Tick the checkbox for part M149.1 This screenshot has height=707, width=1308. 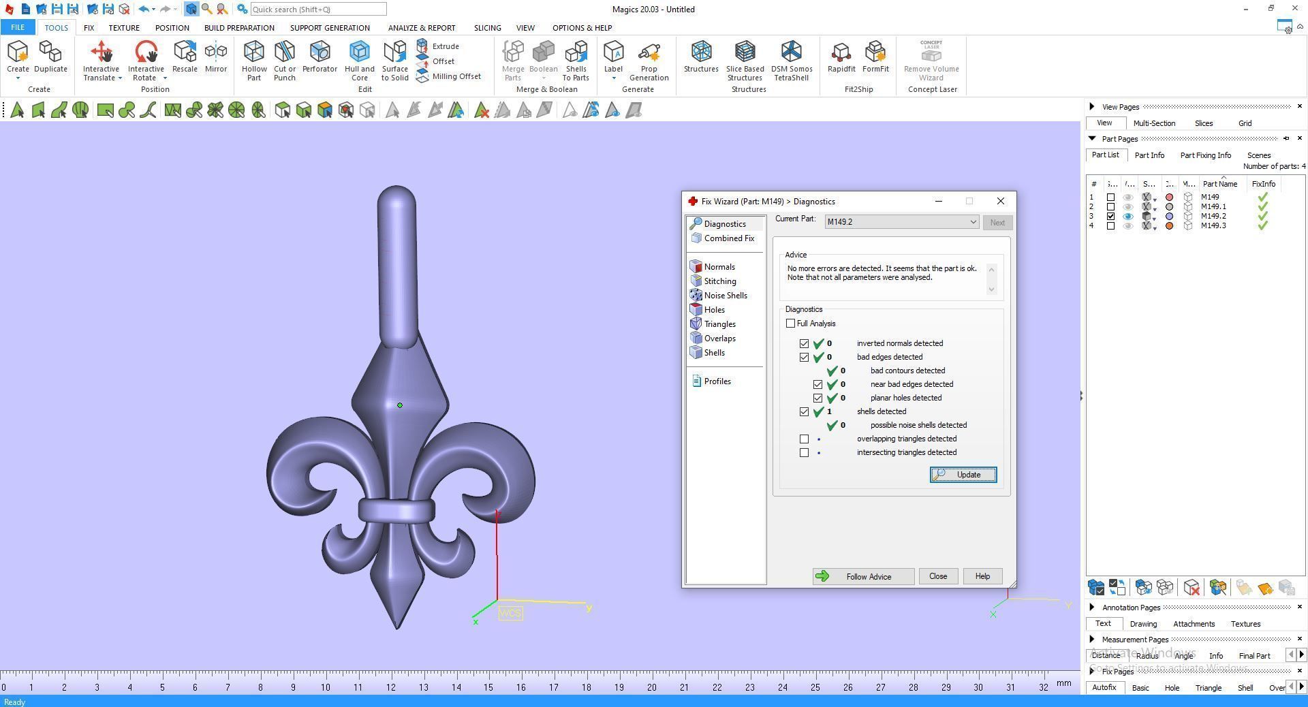(1110, 206)
